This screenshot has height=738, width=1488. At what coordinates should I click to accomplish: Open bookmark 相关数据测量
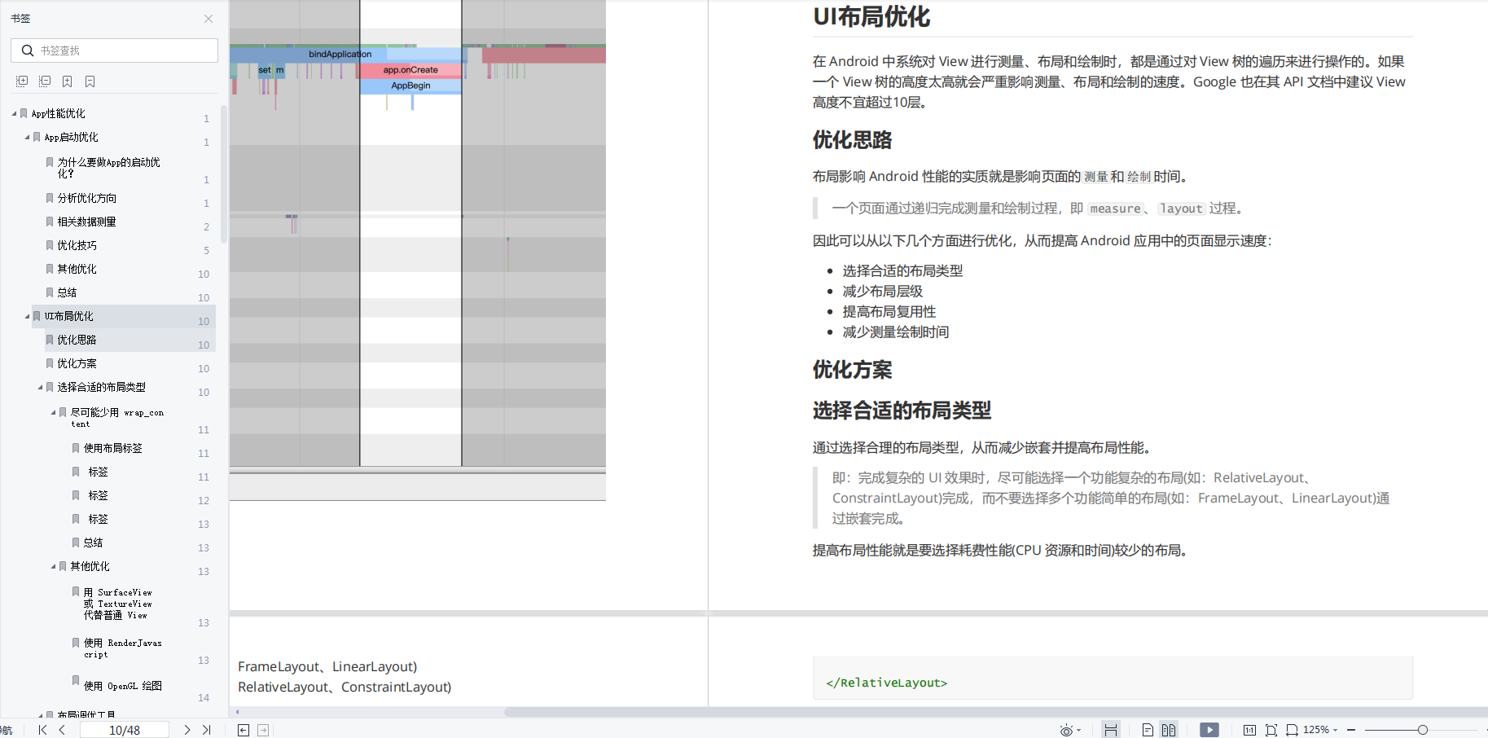click(x=86, y=222)
